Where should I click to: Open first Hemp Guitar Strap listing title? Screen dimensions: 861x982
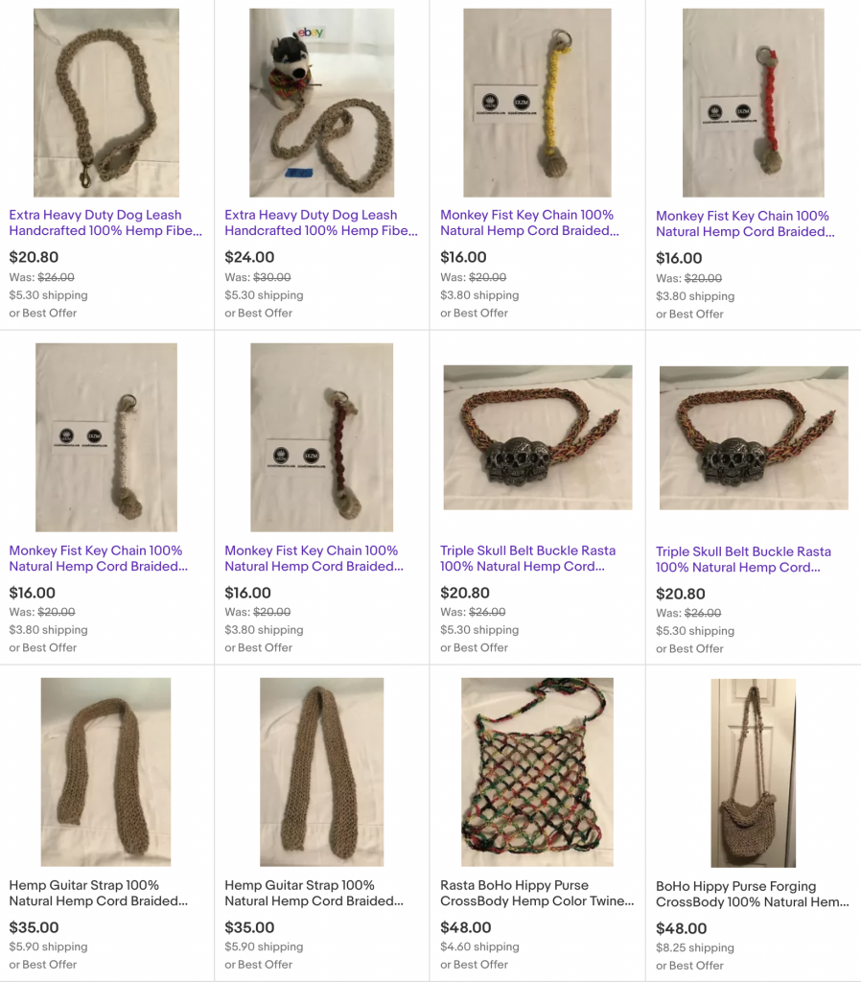99,893
